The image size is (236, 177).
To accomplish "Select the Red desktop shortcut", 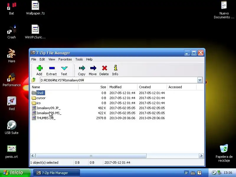I will coord(12,104).
